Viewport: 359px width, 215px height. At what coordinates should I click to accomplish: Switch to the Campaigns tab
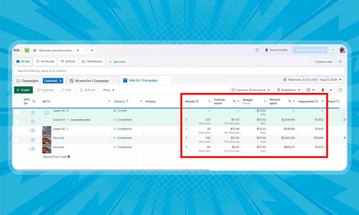(27, 81)
